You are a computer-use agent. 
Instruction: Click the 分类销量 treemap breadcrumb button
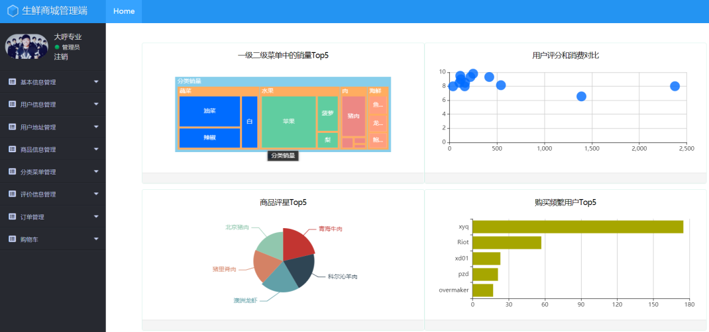coord(284,156)
